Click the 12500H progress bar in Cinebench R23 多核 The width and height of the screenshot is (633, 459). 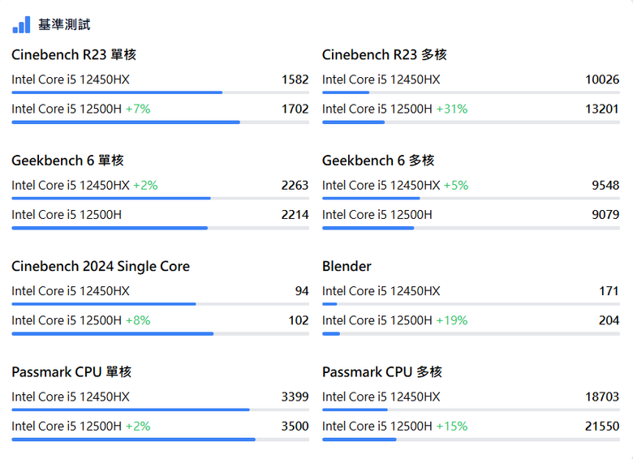tap(471, 122)
